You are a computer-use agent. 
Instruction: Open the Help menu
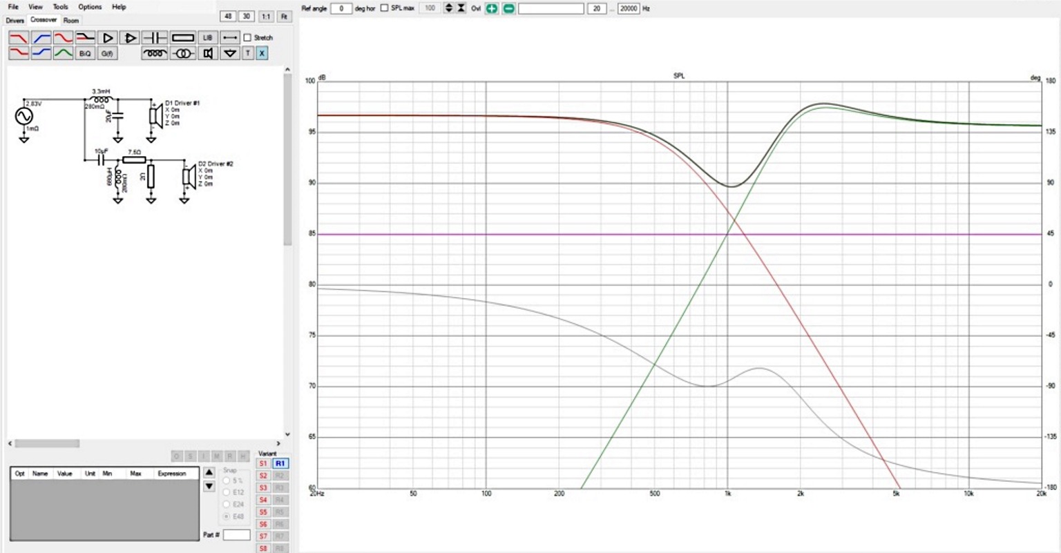pos(119,7)
